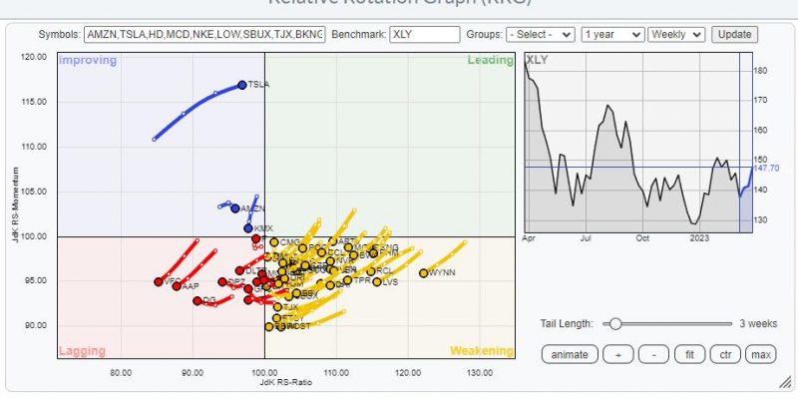
Task: Click the JdK RS-Momentum axis label
Action: click(x=16, y=204)
